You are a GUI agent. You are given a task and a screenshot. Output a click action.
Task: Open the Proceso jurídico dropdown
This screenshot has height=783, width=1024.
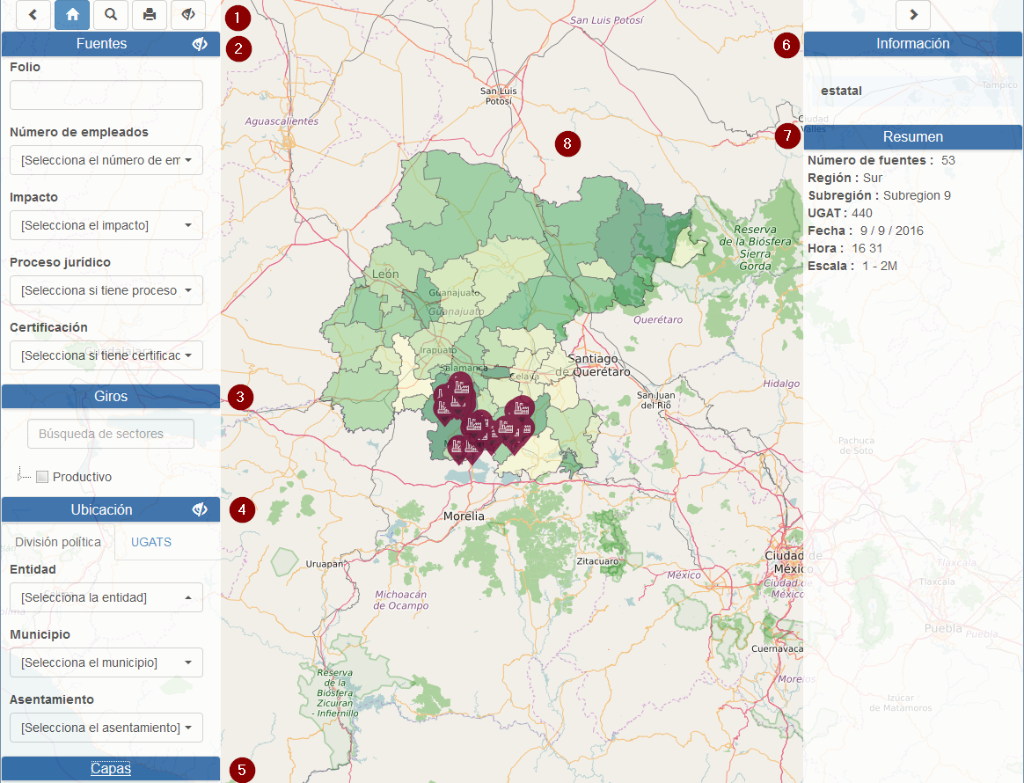pos(106,290)
